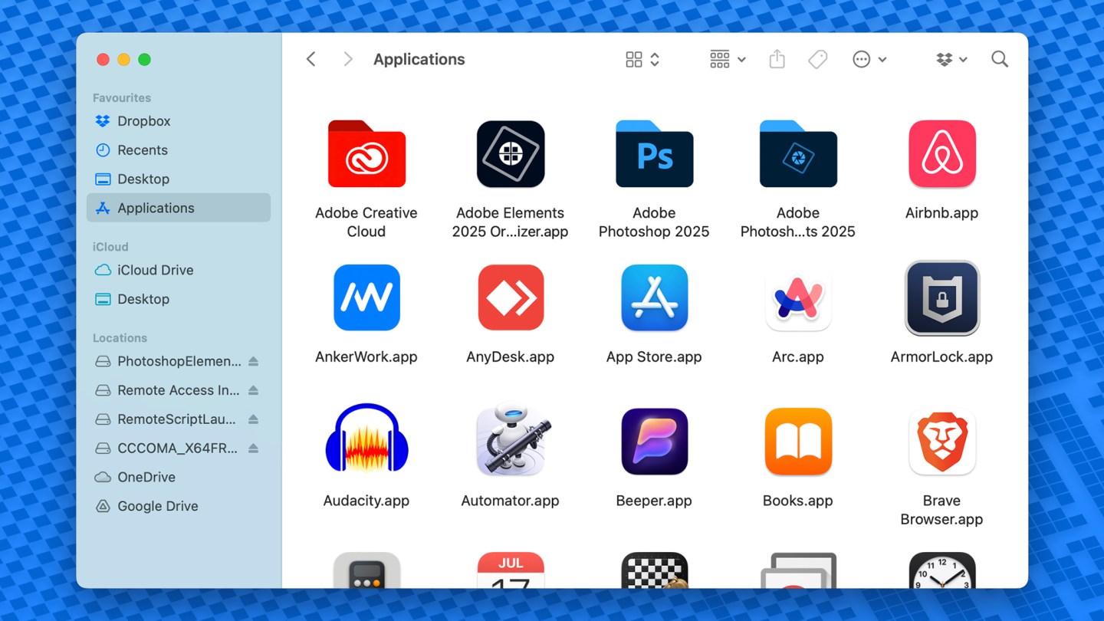Viewport: 1104px width, 621px height.
Task: Launch Adobe Photoshop 2025
Action: click(x=654, y=153)
